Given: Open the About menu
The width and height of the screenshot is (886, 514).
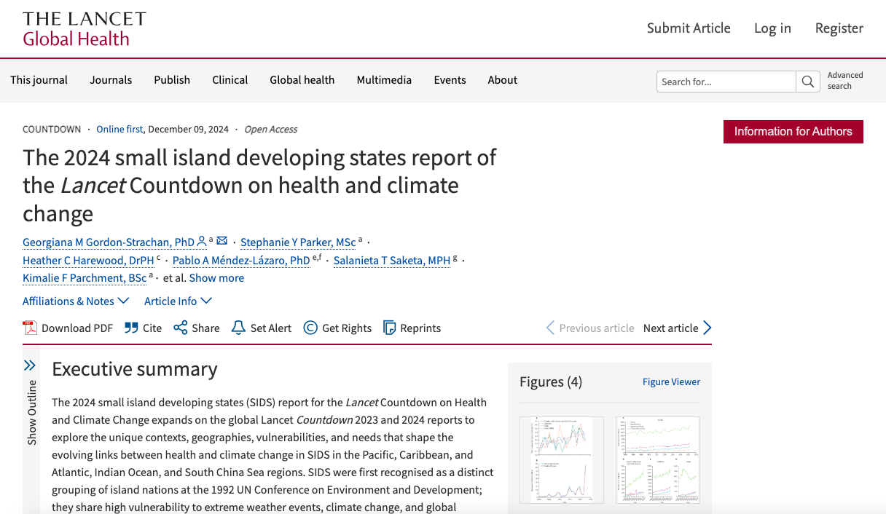Looking at the screenshot, I should pyautogui.click(x=503, y=80).
